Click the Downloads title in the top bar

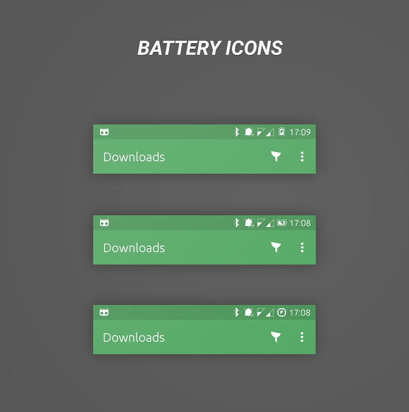[134, 157]
